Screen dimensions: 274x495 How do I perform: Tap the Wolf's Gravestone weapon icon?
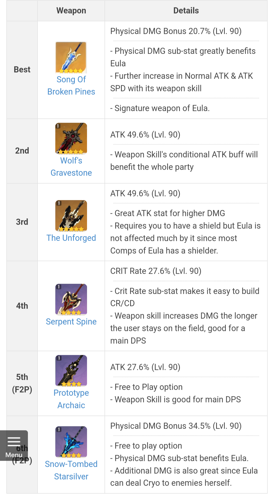tap(71, 139)
